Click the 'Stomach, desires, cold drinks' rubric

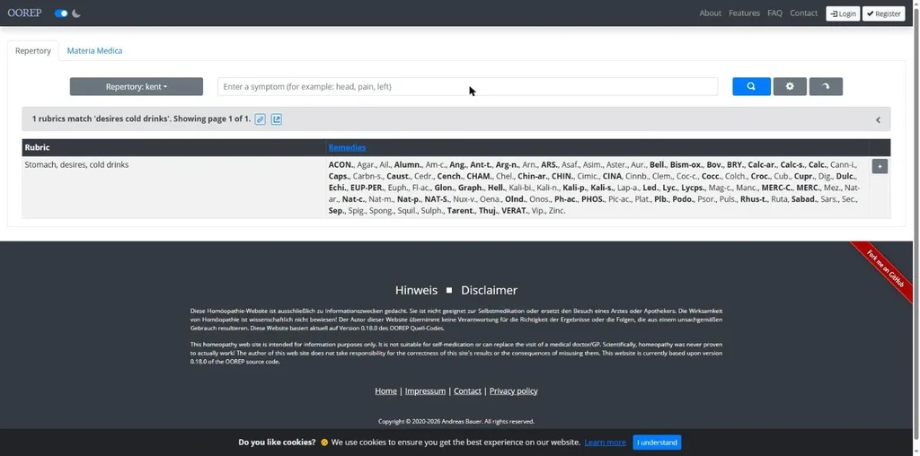coord(76,164)
